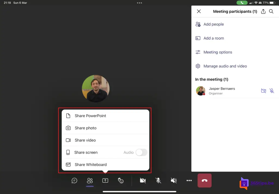Image resolution: width=279 pixels, height=194 pixels.
Task: Open the meeting chat icon
Action: 74,180
